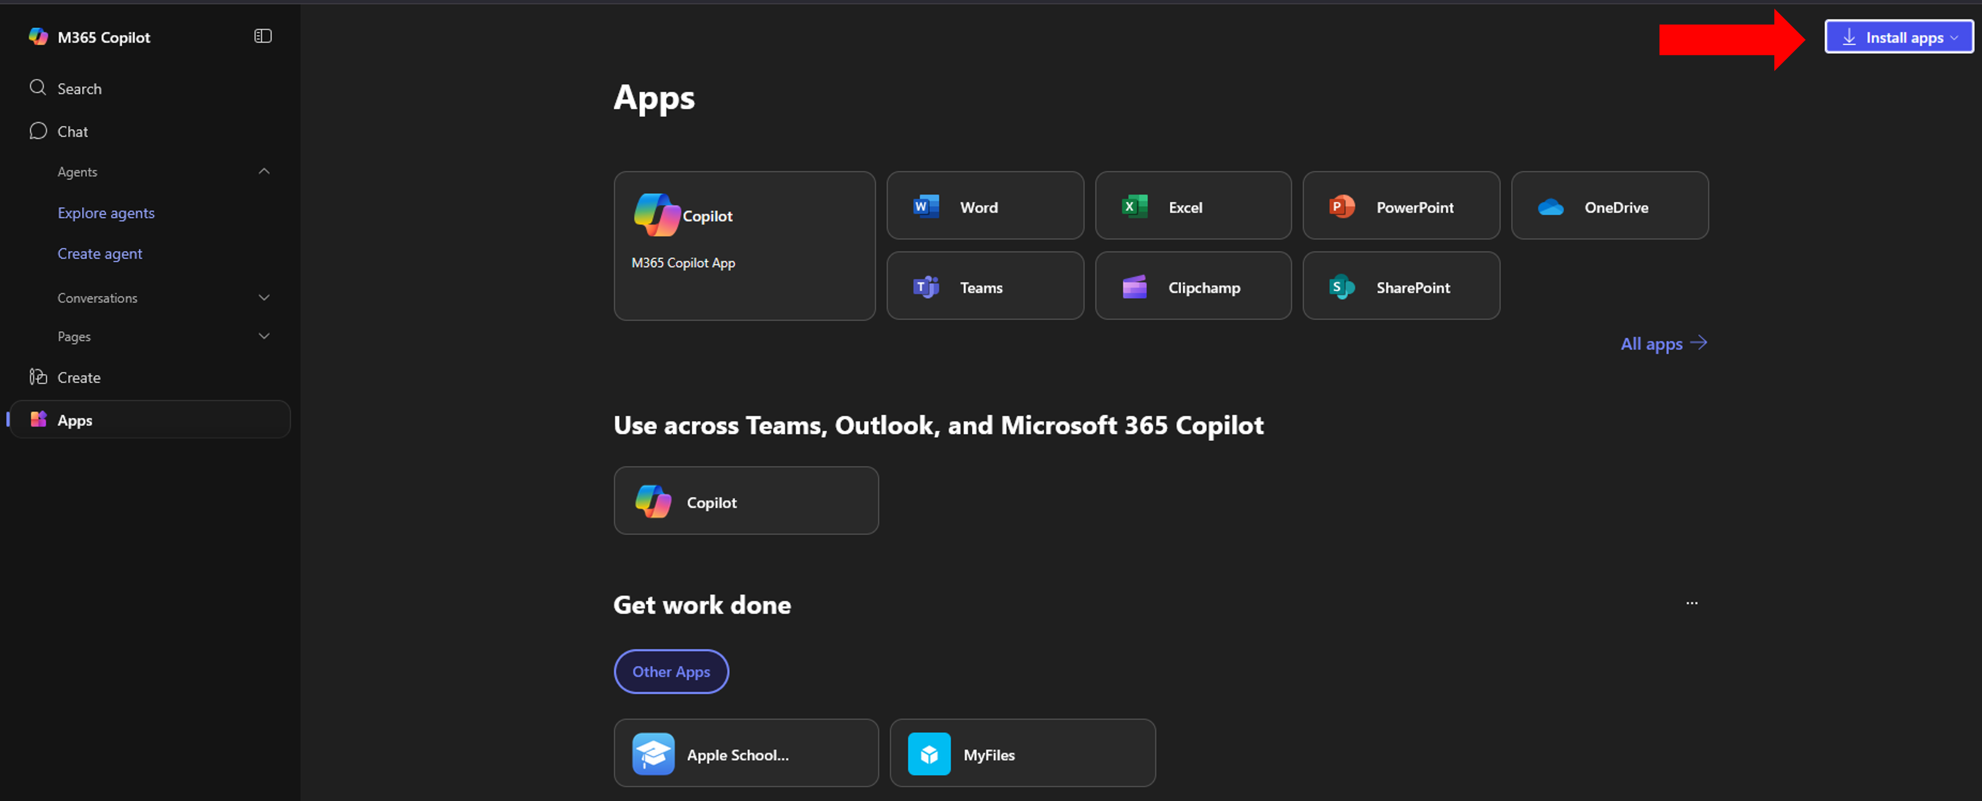Image resolution: width=1982 pixels, height=801 pixels.
Task: Open Chat from the sidebar
Action: 150,131
